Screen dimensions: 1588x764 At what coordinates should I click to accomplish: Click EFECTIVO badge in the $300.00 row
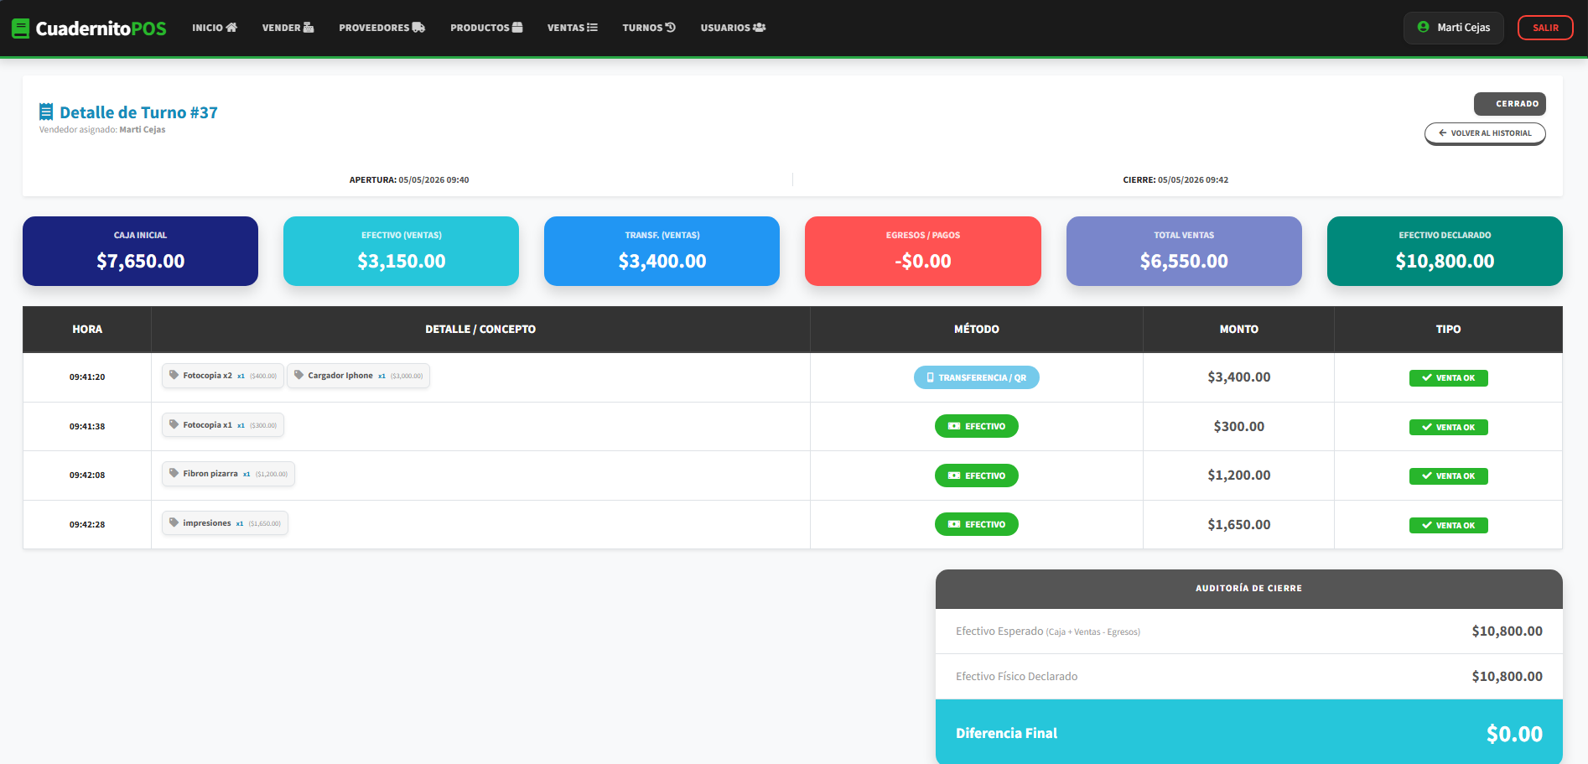976,426
